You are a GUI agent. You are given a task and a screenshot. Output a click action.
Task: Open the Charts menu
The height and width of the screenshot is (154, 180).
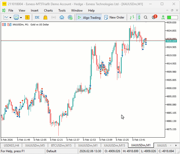coord(48,11)
